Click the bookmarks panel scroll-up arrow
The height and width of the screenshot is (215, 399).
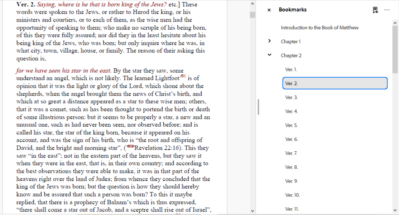pos(395,23)
